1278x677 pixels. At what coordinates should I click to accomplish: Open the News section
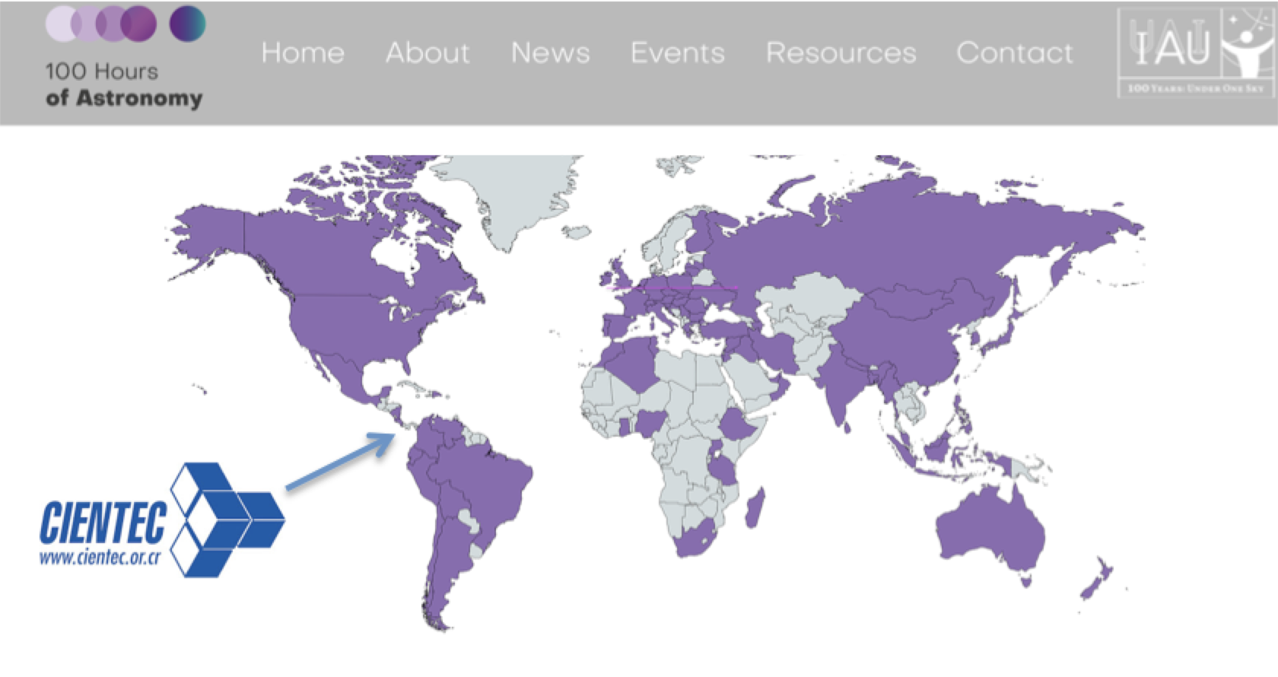[x=550, y=52]
